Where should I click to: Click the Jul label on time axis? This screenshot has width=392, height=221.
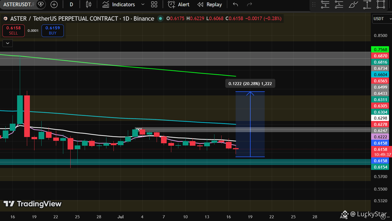coord(121,217)
